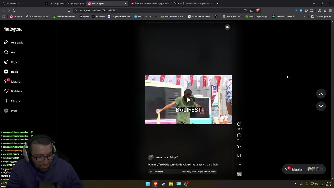Open the Brave VPN shield icon
The width and height of the screenshot is (334, 188).
coord(325,10)
